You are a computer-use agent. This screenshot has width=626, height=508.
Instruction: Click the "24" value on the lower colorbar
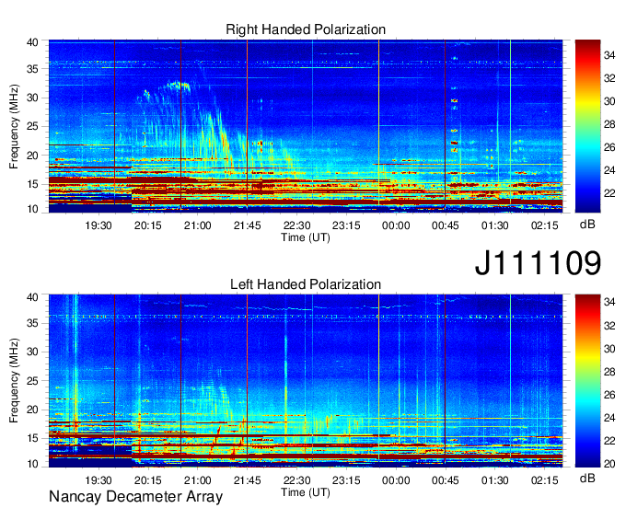[609, 418]
